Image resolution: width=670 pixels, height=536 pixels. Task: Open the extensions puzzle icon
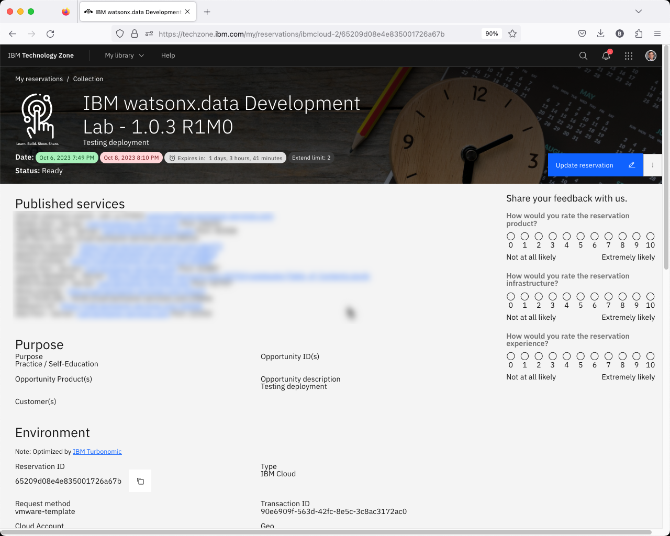pyautogui.click(x=639, y=33)
